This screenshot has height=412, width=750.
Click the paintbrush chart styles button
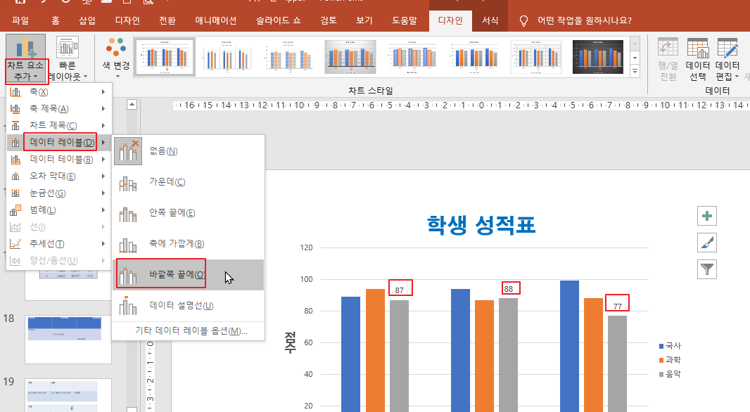tap(707, 243)
